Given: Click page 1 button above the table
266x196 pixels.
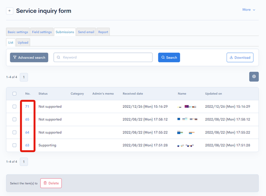Looking at the screenshot, I should click(x=24, y=77).
